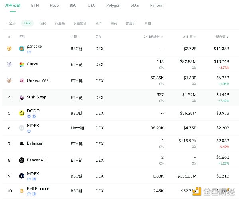The height and width of the screenshot is (200, 239).
Task: Click the SushiSwap logo icon
Action: [x=22, y=98]
